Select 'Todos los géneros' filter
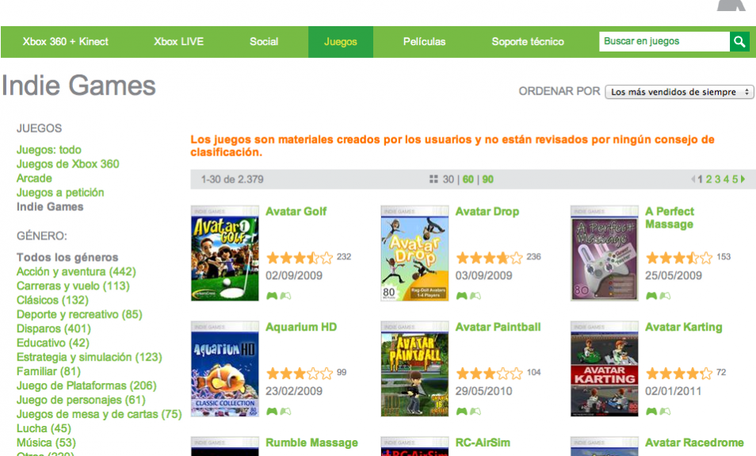756x456 pixels. [67, 257]
